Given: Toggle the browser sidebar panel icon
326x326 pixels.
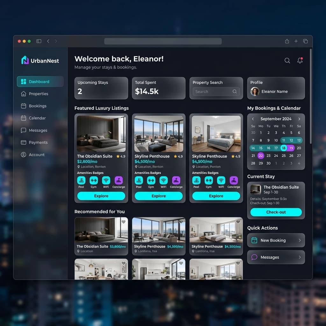Looking at the screenshot, I should 39,41.
